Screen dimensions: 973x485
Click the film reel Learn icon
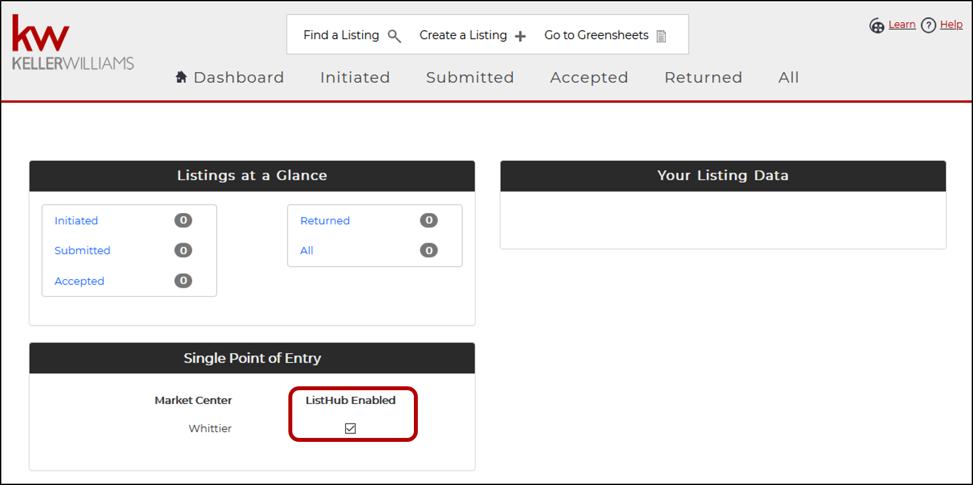click(x=877, y=25)
